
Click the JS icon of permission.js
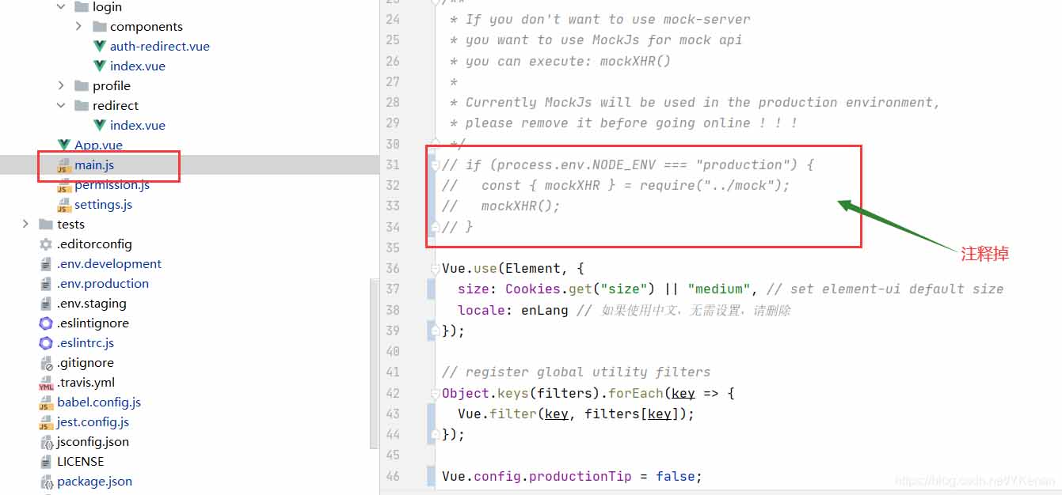[x=64, y=185]
